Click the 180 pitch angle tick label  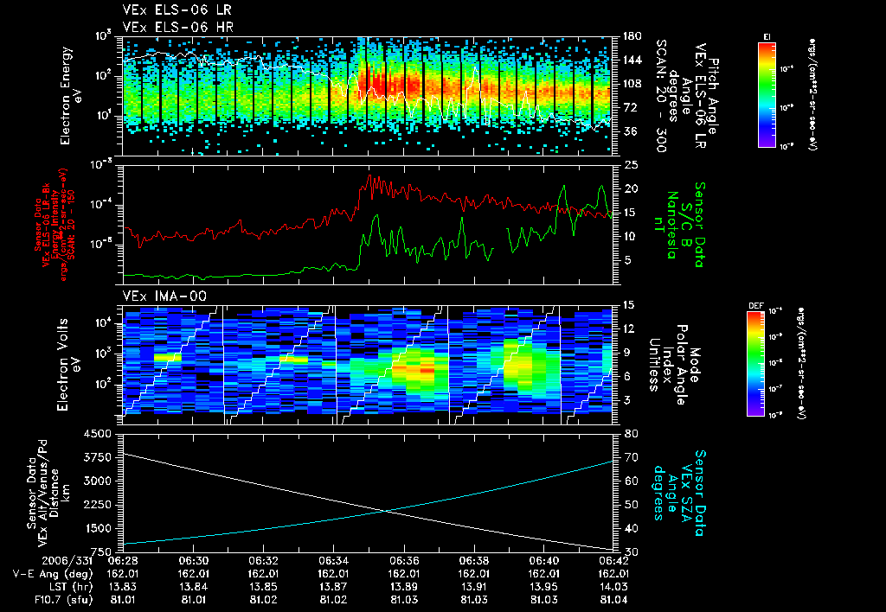[x=632, y=36]
